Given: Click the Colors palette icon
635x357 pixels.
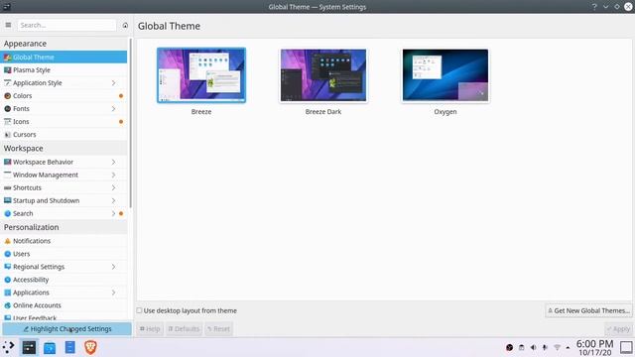Looking at the screenshot, I should [7, 96].
